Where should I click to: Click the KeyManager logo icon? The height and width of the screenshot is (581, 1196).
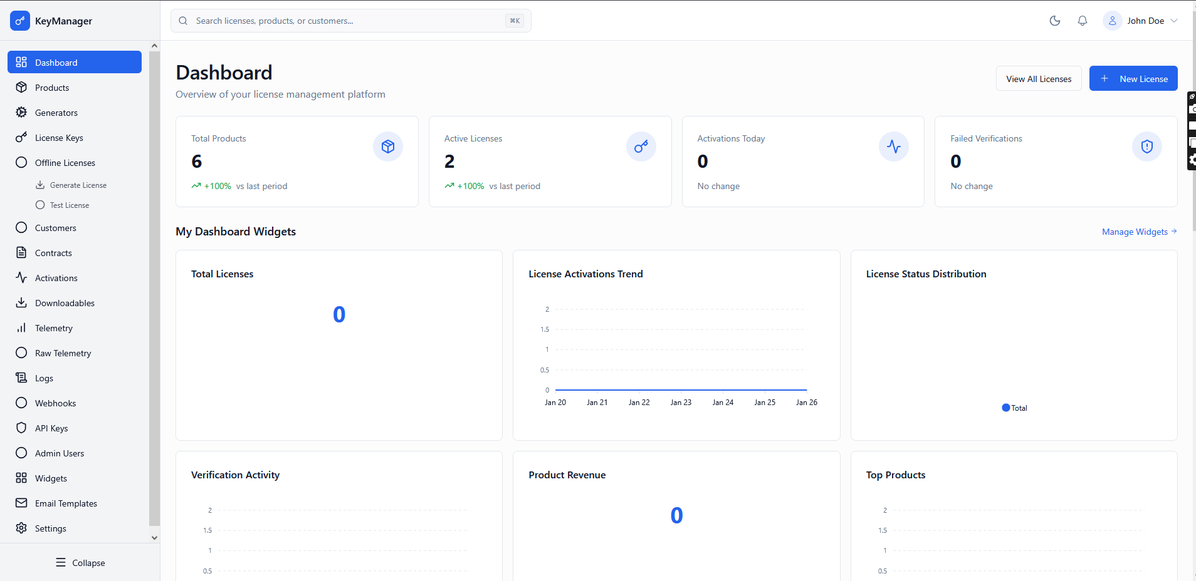click(20, 20)
